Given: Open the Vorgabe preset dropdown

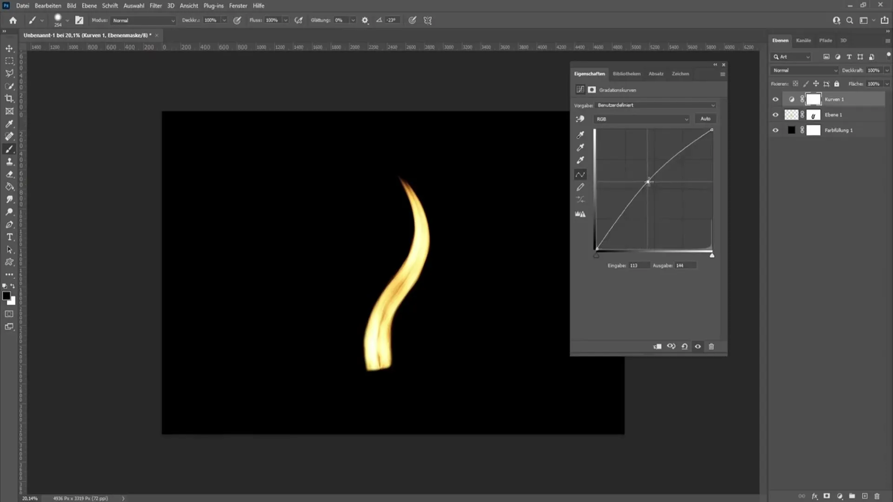Looking at the screenshot, I should point(656,106).
